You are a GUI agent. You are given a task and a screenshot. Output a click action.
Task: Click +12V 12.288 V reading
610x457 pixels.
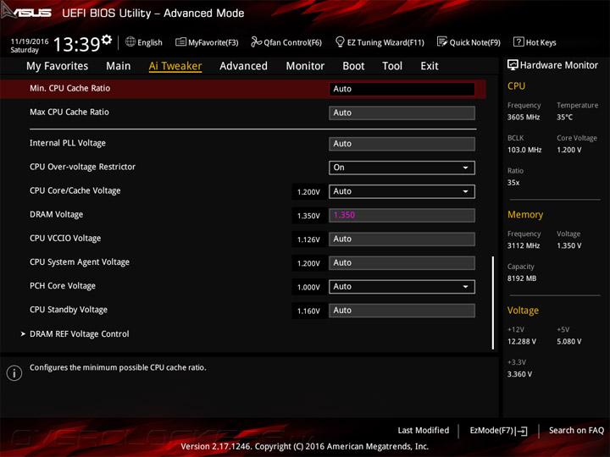click(522, 341)
